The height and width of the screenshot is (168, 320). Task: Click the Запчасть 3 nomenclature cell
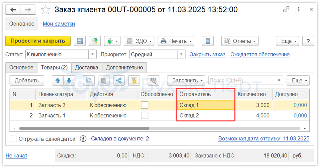tap(61, 105)
